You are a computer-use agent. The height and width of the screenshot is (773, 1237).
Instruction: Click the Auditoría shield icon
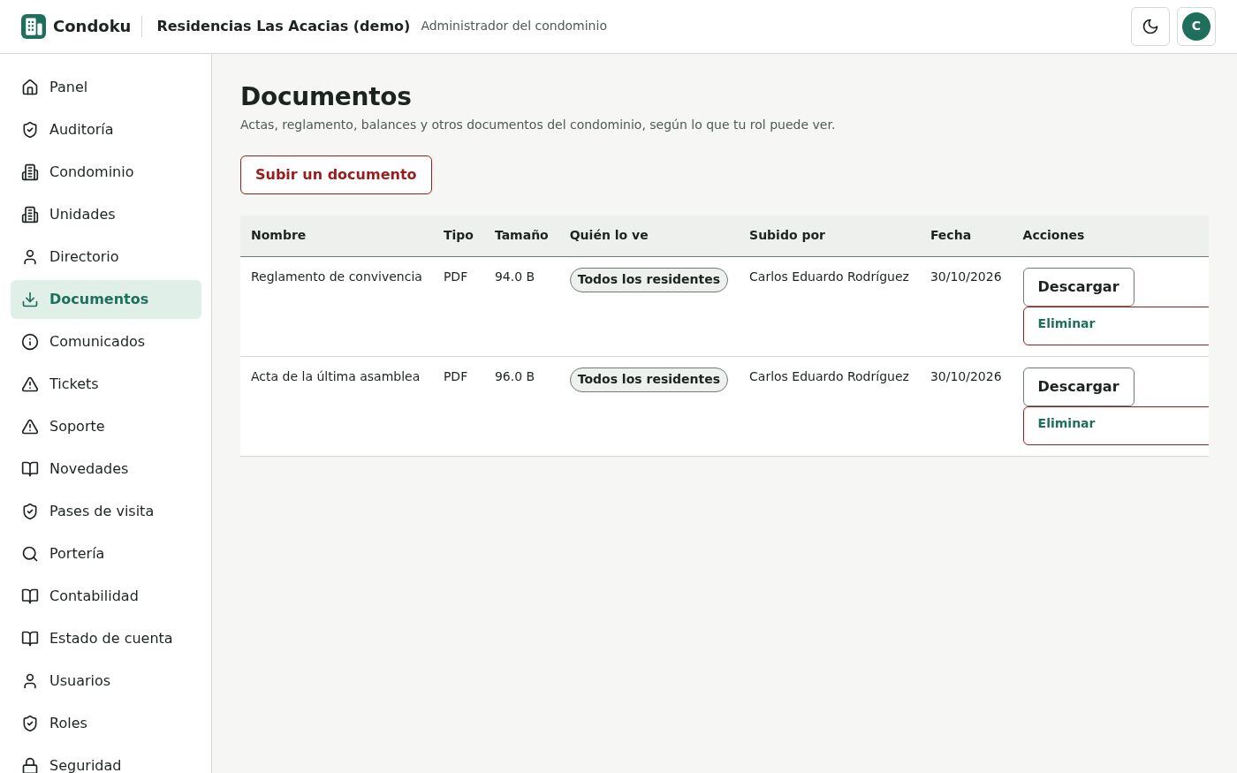[x=30, y=130]
